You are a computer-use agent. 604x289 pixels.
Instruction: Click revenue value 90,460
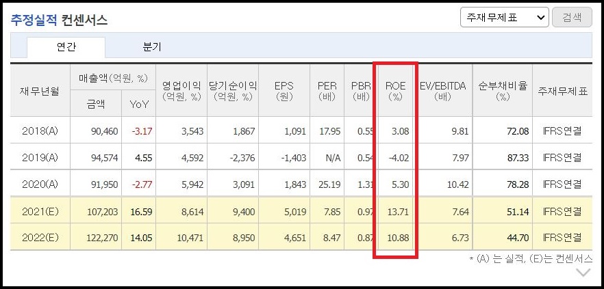coord(104,131)
